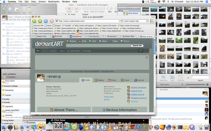This screenshot has width=211, height=131.
Task: Toggle Early Photos checkbox in iPhoto
Action: tap(124, 13)
